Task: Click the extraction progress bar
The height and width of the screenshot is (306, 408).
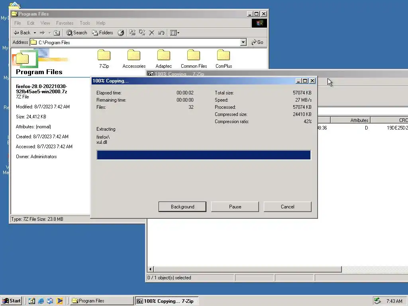Action: coord(204,155)
